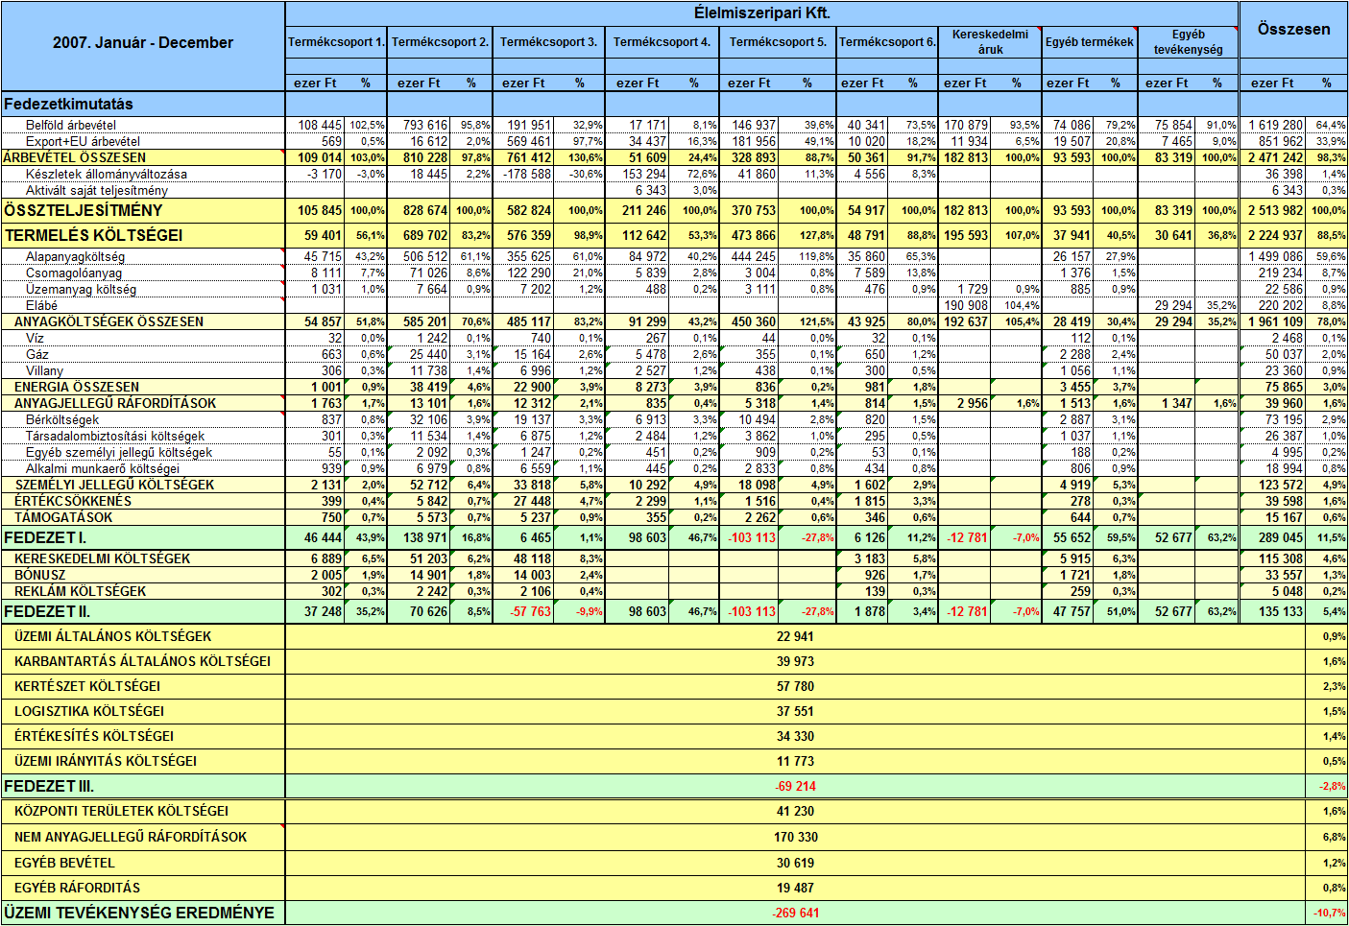Click the 'KERESKEDELMI KÖLTSÉGEK' row label
This screenshot has height=926, width=1349.
point(102,558)
